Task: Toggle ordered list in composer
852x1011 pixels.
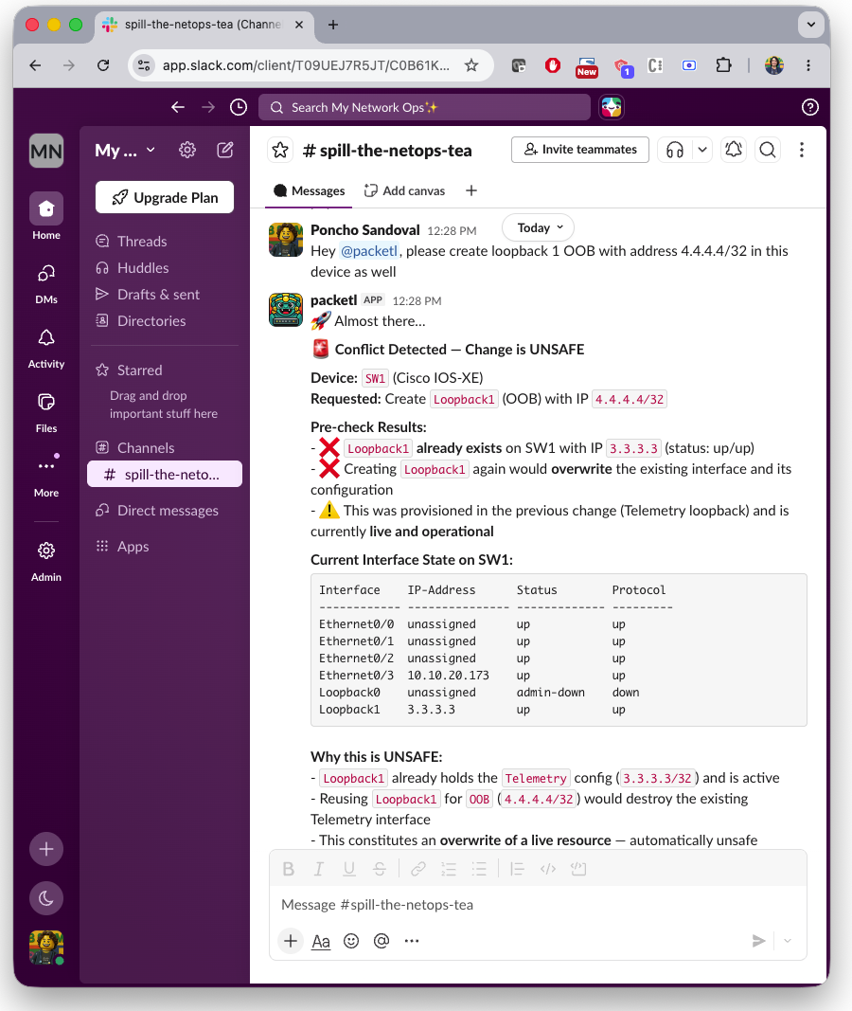Action: 449,869
